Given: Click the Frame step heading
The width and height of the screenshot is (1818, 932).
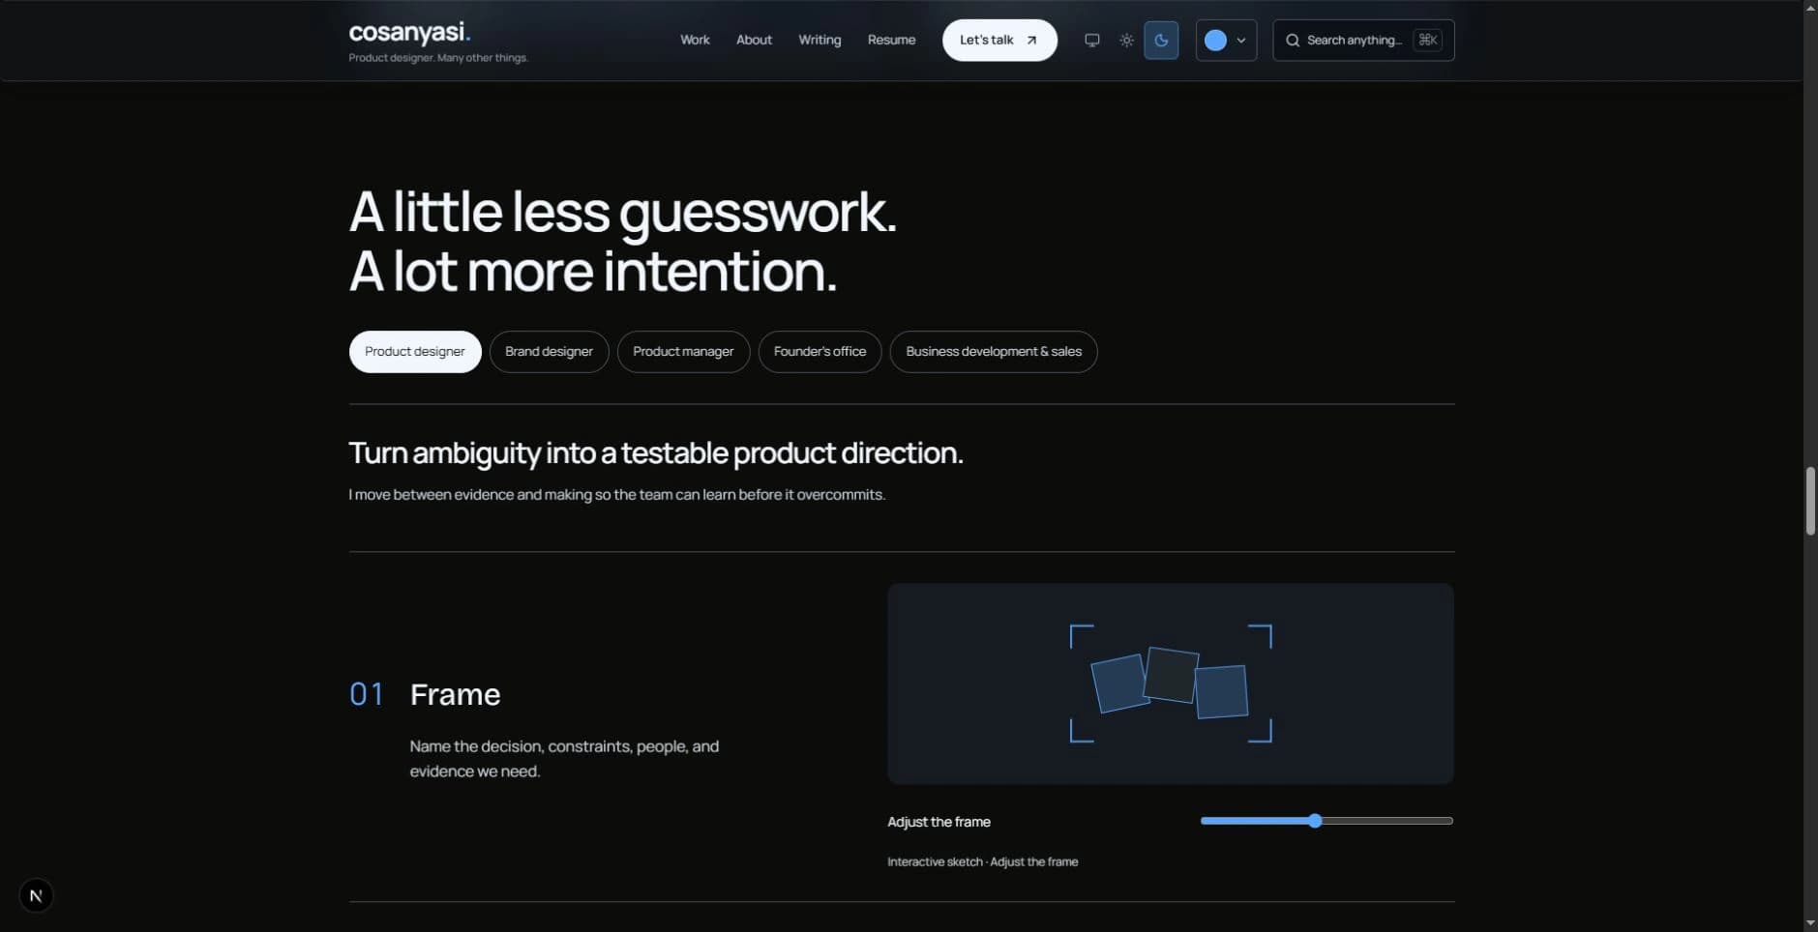Looking at the screenshot, I should [455, 694].
